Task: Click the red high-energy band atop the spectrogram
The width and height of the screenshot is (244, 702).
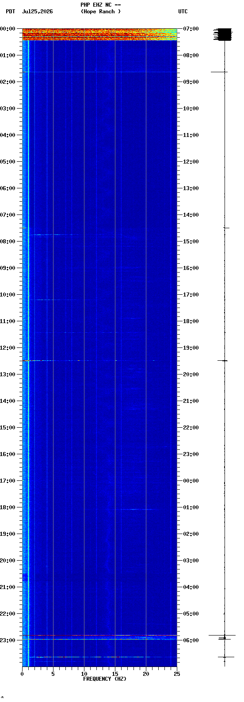Action: point(99,35)
